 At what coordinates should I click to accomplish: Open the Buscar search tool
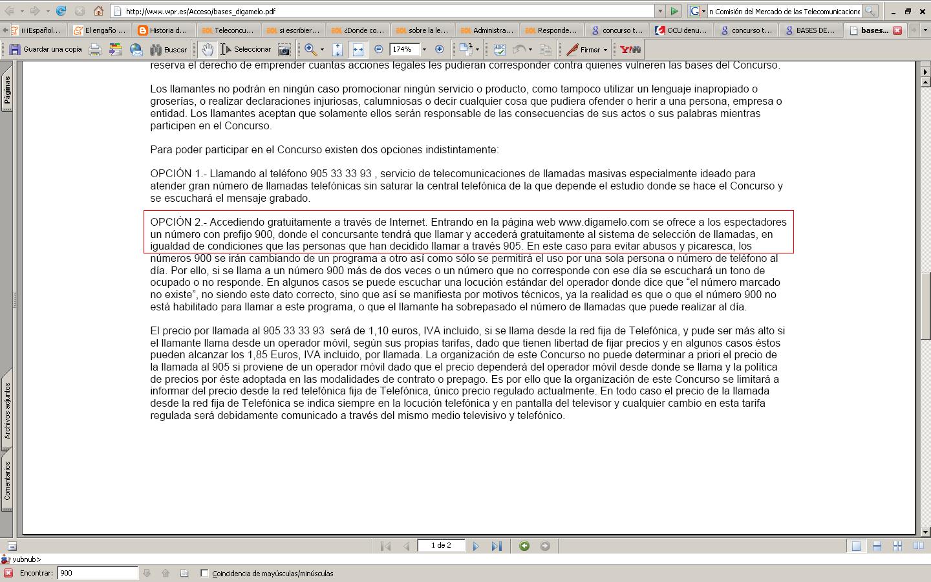pos(168,49)
